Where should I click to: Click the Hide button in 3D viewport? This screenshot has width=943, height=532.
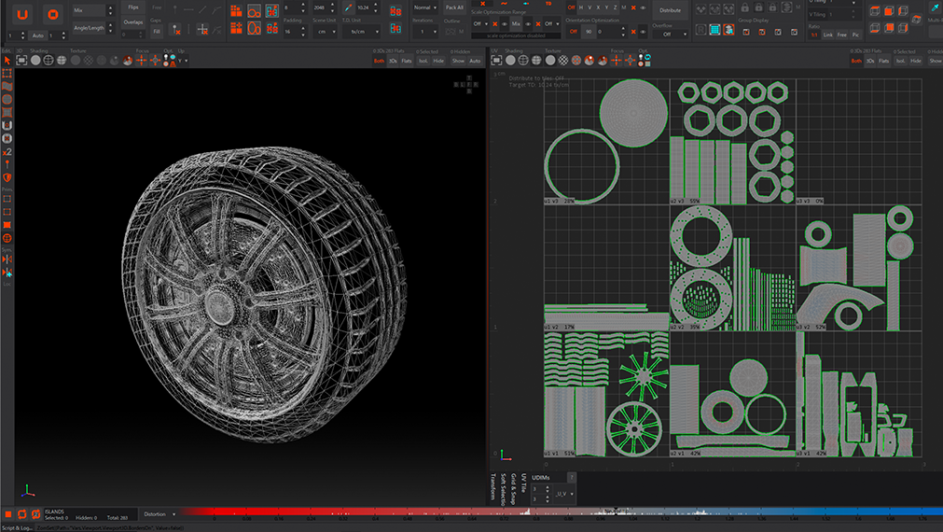point(438,61)
